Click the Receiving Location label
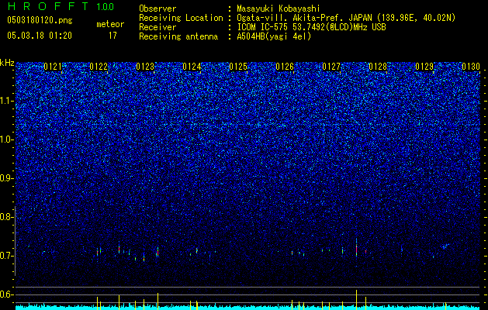The width and height of the screenshot is (488, 310). (x=181, y=18)
